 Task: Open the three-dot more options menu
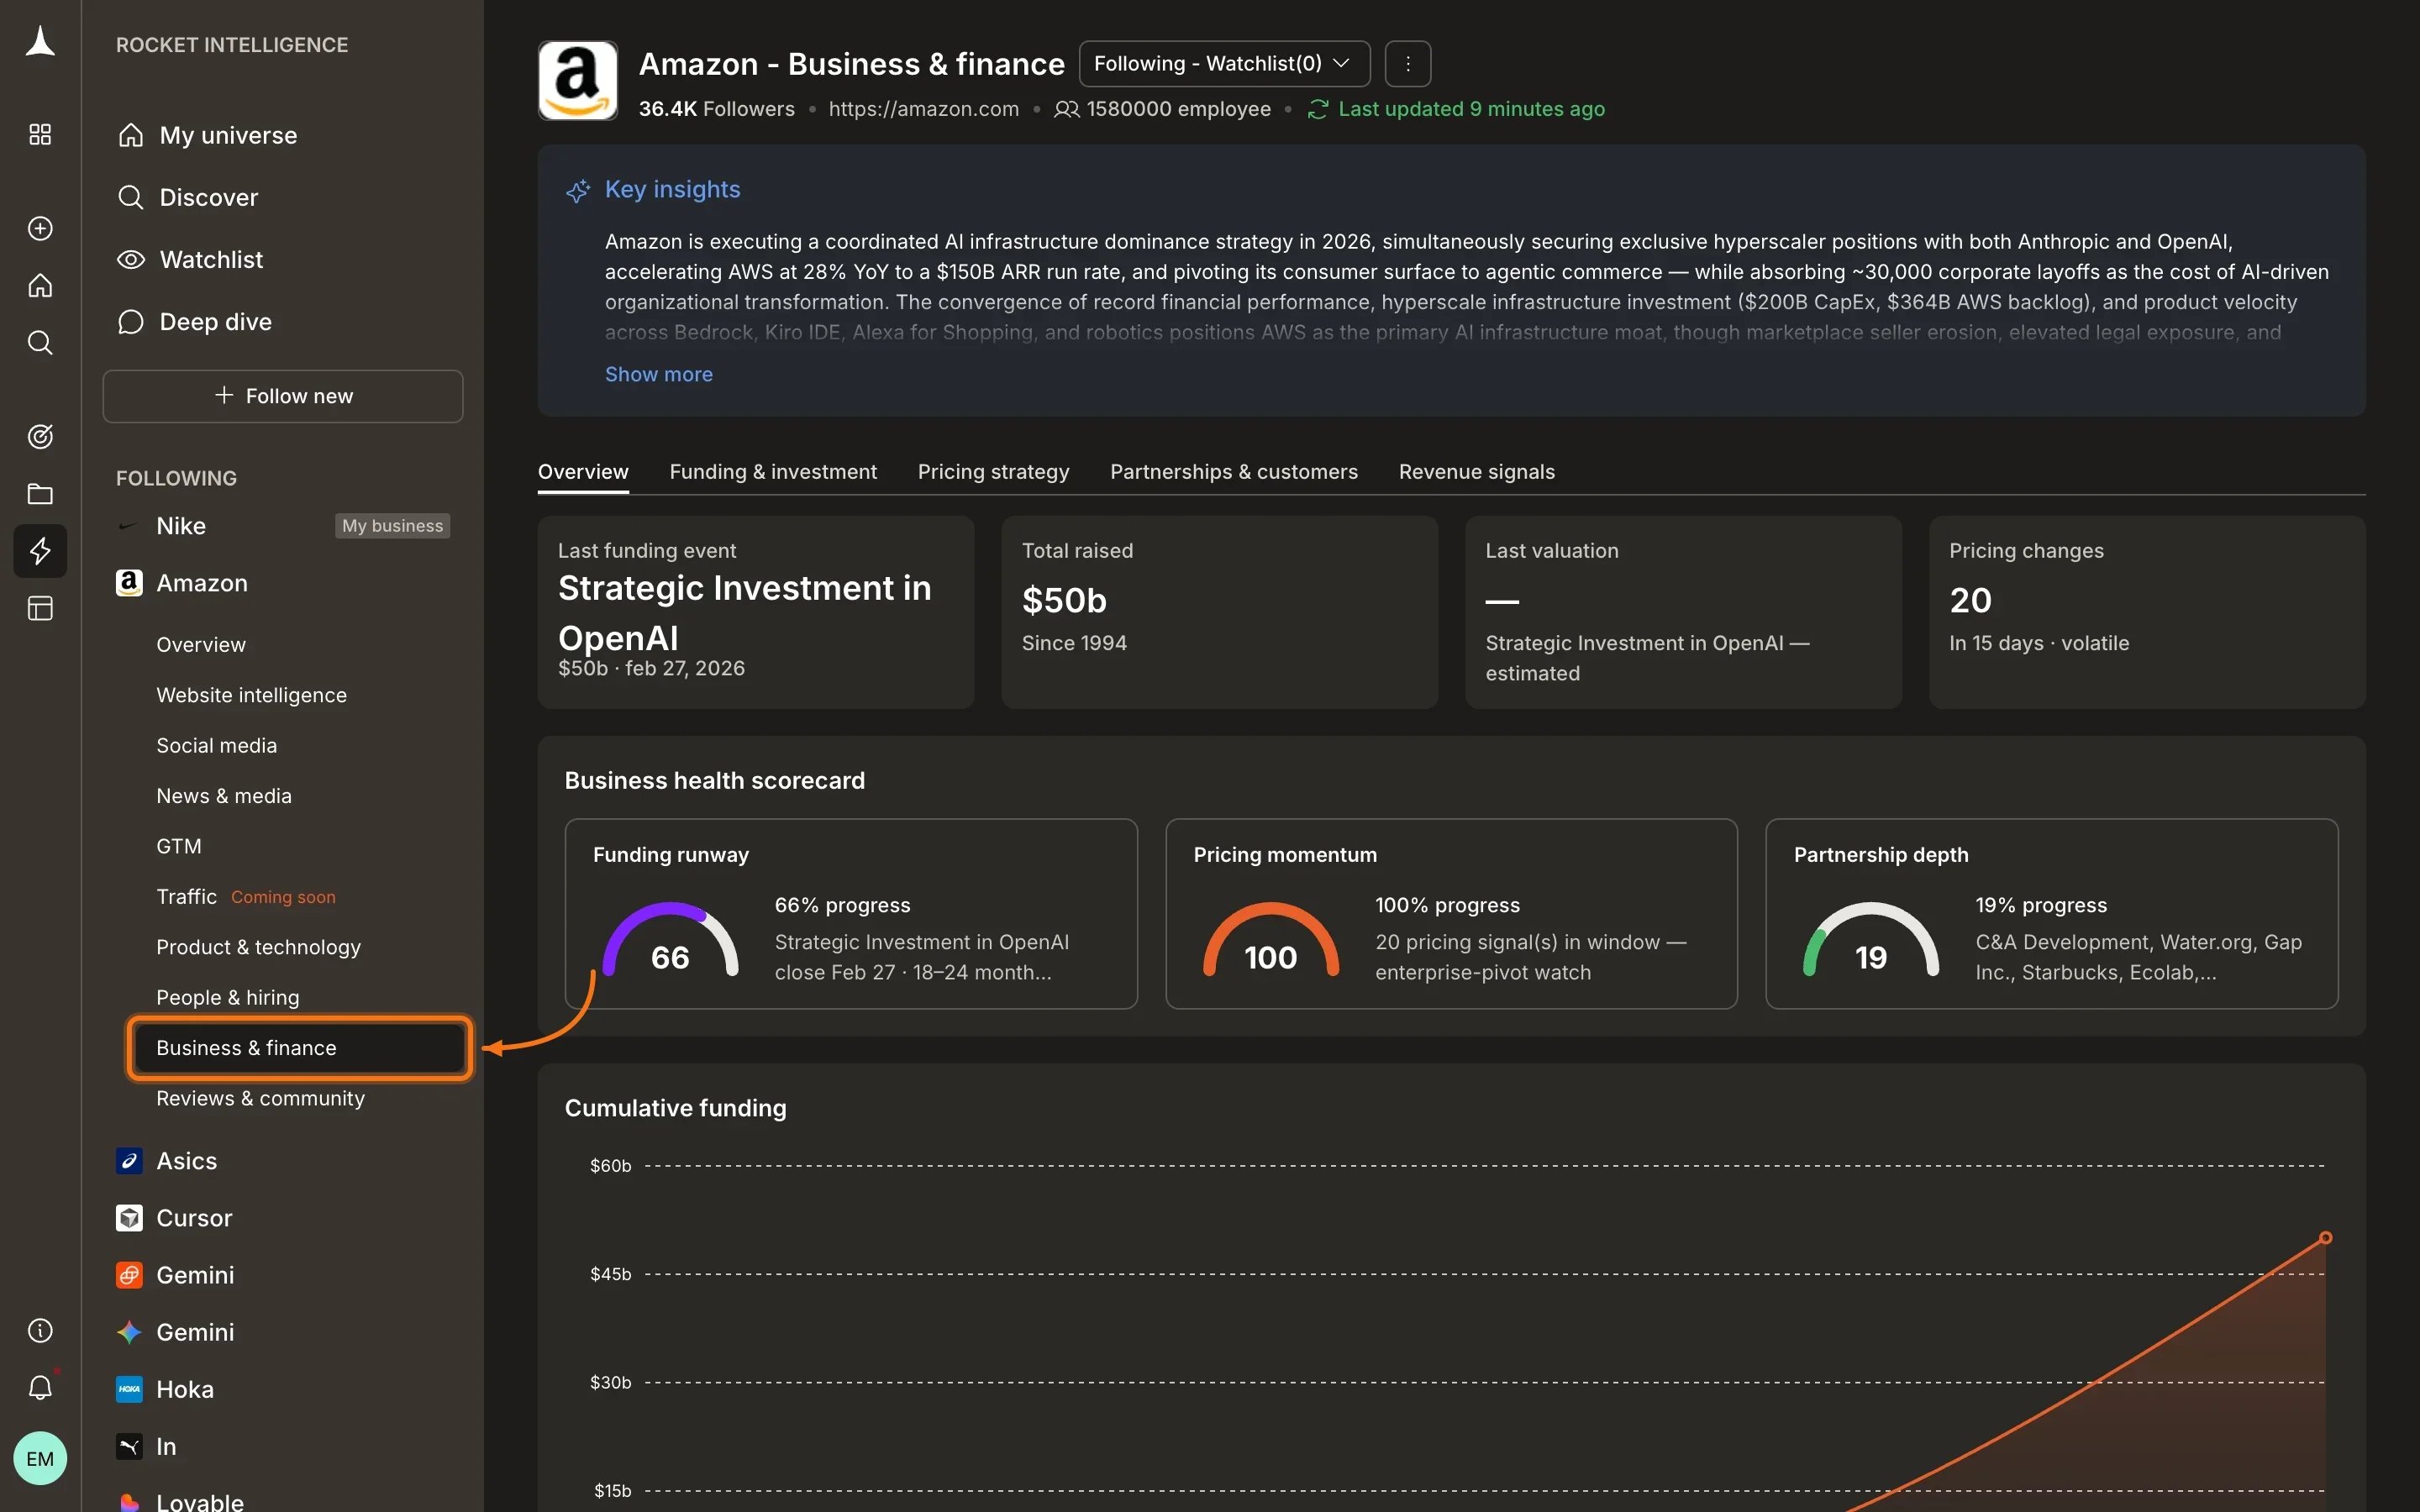click(x=1407, y=64)
